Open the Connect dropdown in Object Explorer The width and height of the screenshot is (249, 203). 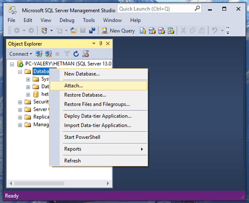tap(21, 54)
